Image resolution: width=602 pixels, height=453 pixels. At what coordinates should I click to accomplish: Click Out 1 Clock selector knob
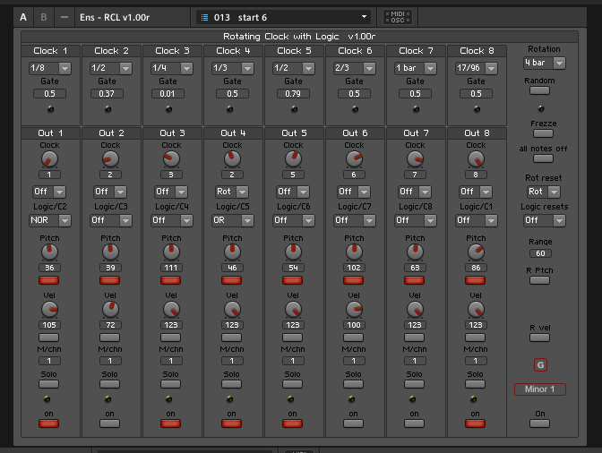49,159
